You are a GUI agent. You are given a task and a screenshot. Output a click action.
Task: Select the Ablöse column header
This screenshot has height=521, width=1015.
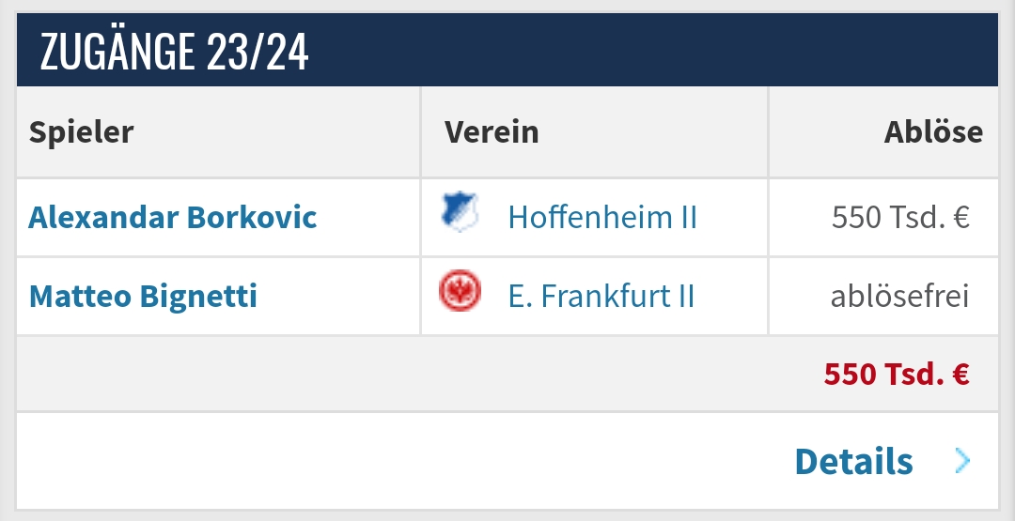(933, 131)
